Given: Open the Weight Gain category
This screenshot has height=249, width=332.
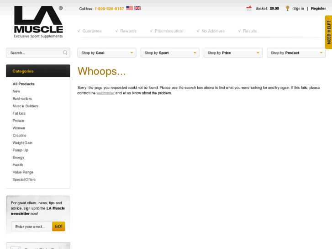Looking at the screenshot, I should point(22,143).
